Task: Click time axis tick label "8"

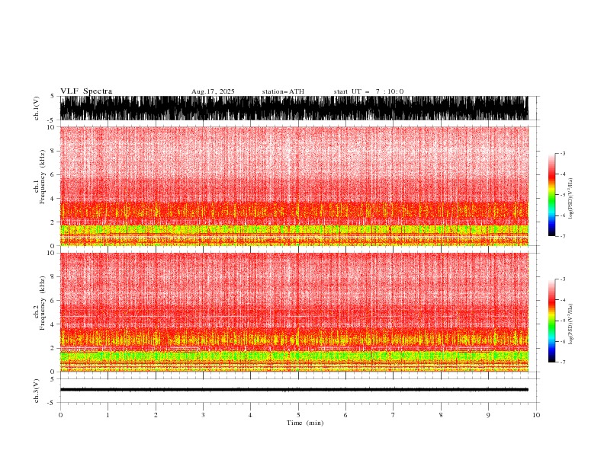Action: pos(441,415)
